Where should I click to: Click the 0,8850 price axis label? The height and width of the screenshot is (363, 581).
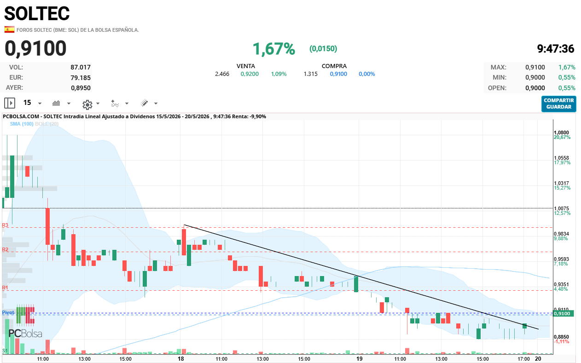561,337
